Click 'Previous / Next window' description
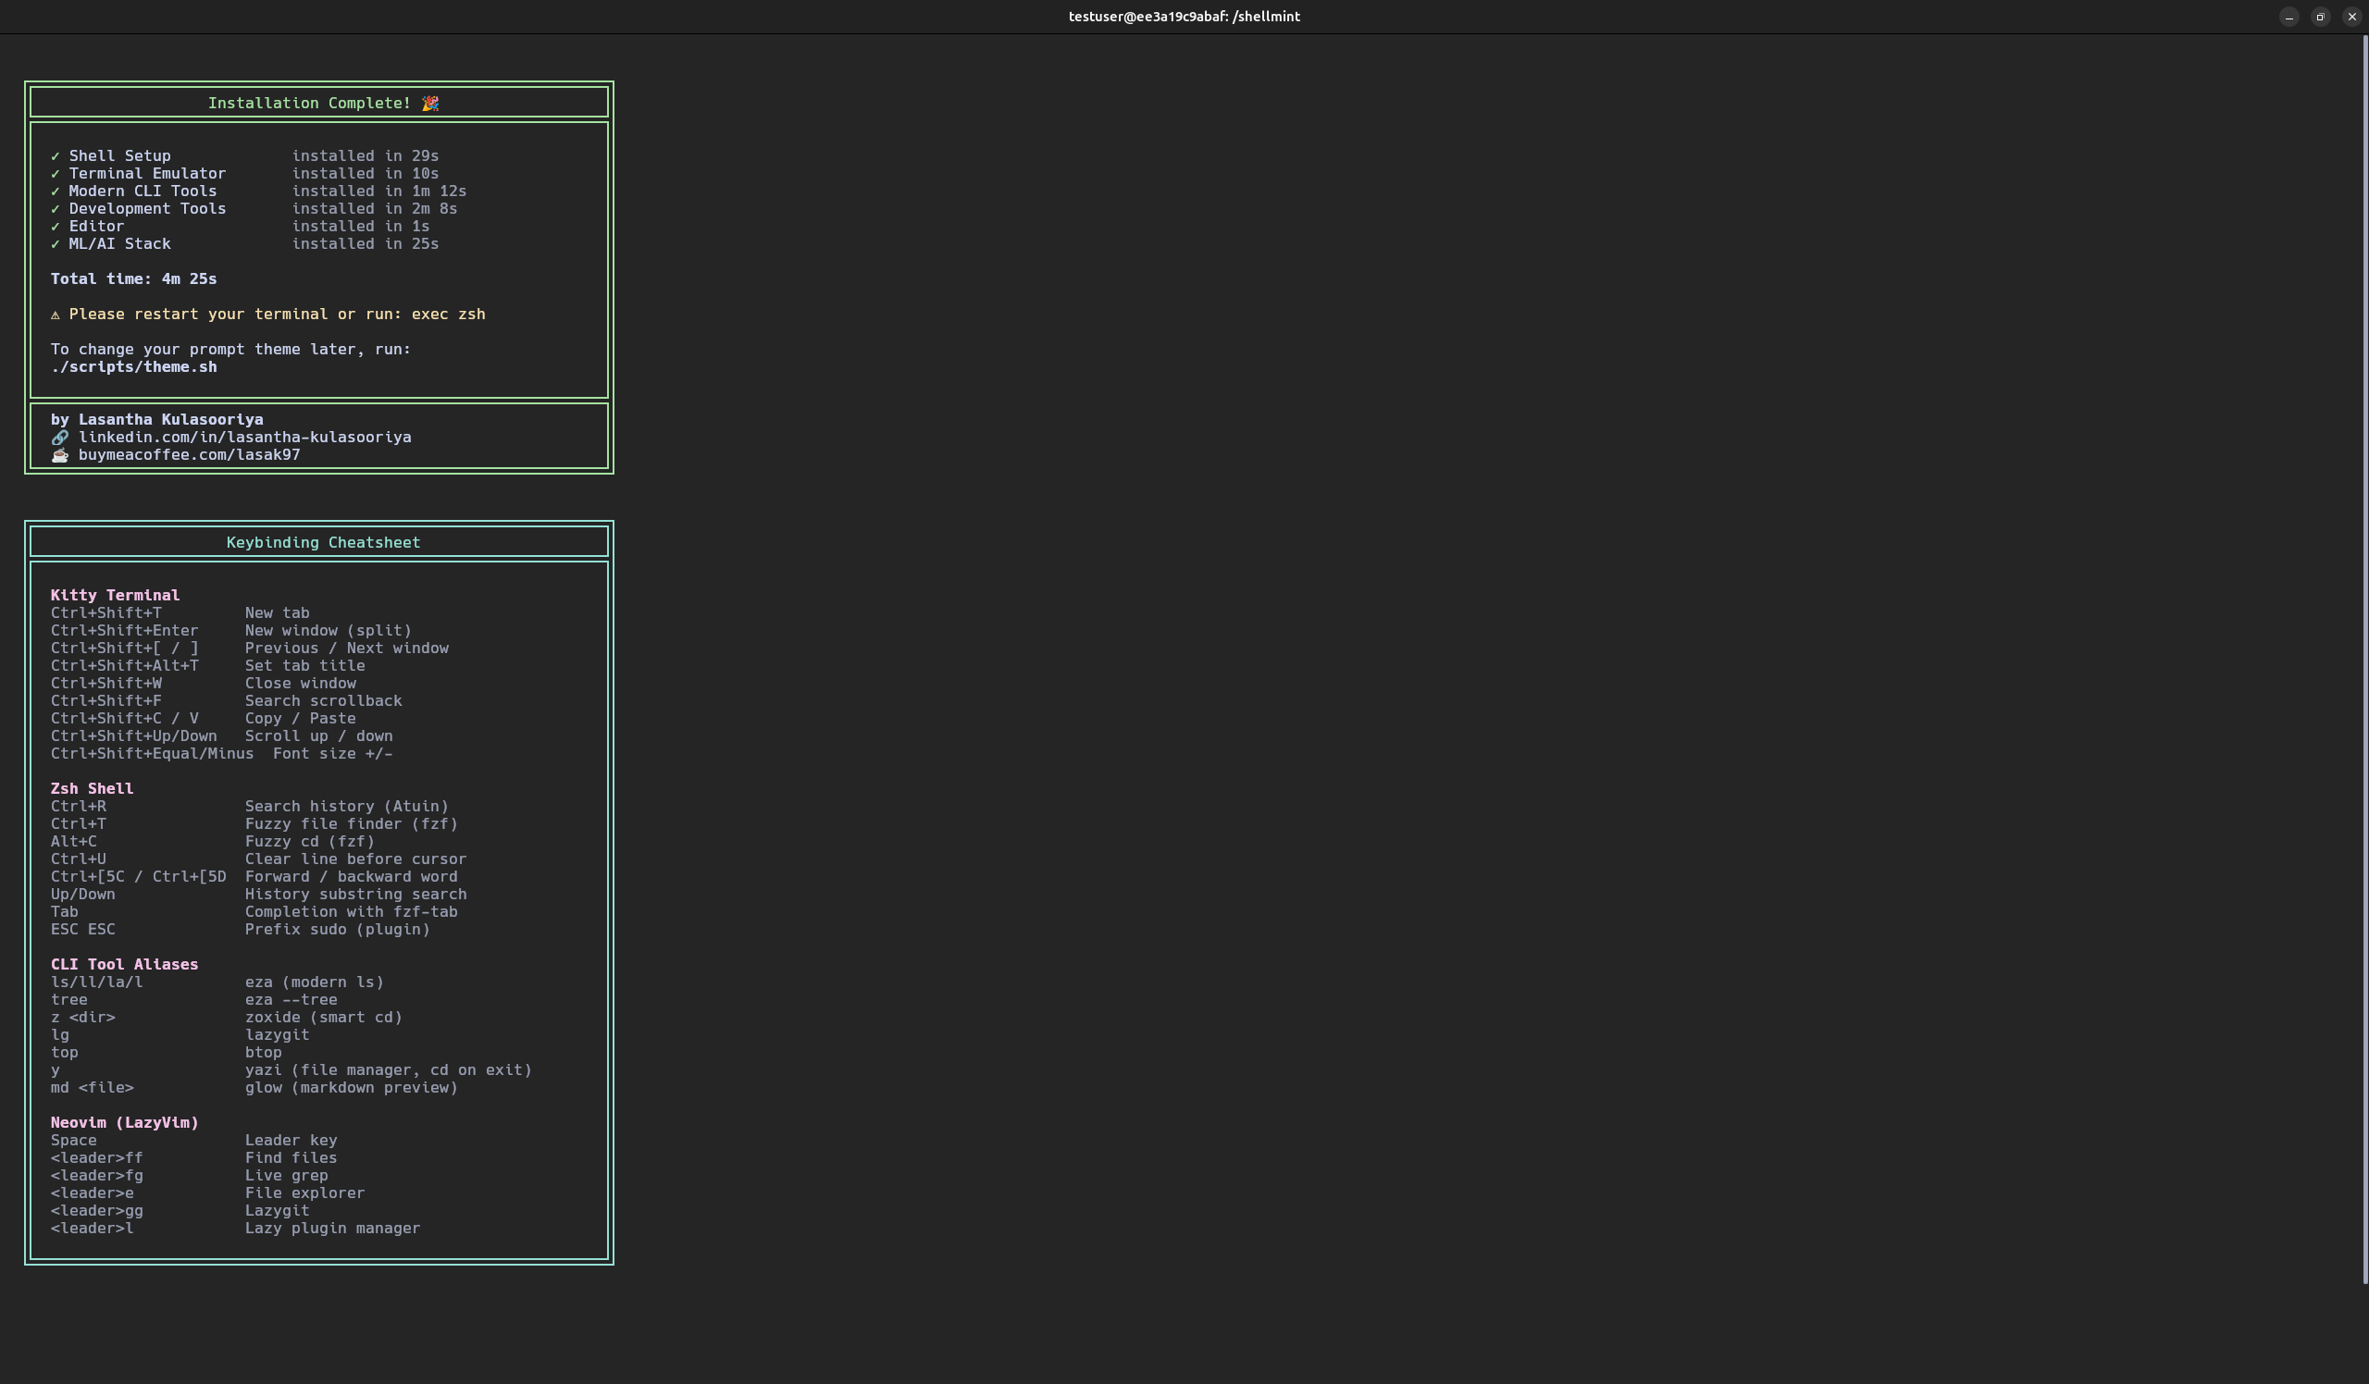Viewport: 2369px width, 1384px height. pos(347,649)
